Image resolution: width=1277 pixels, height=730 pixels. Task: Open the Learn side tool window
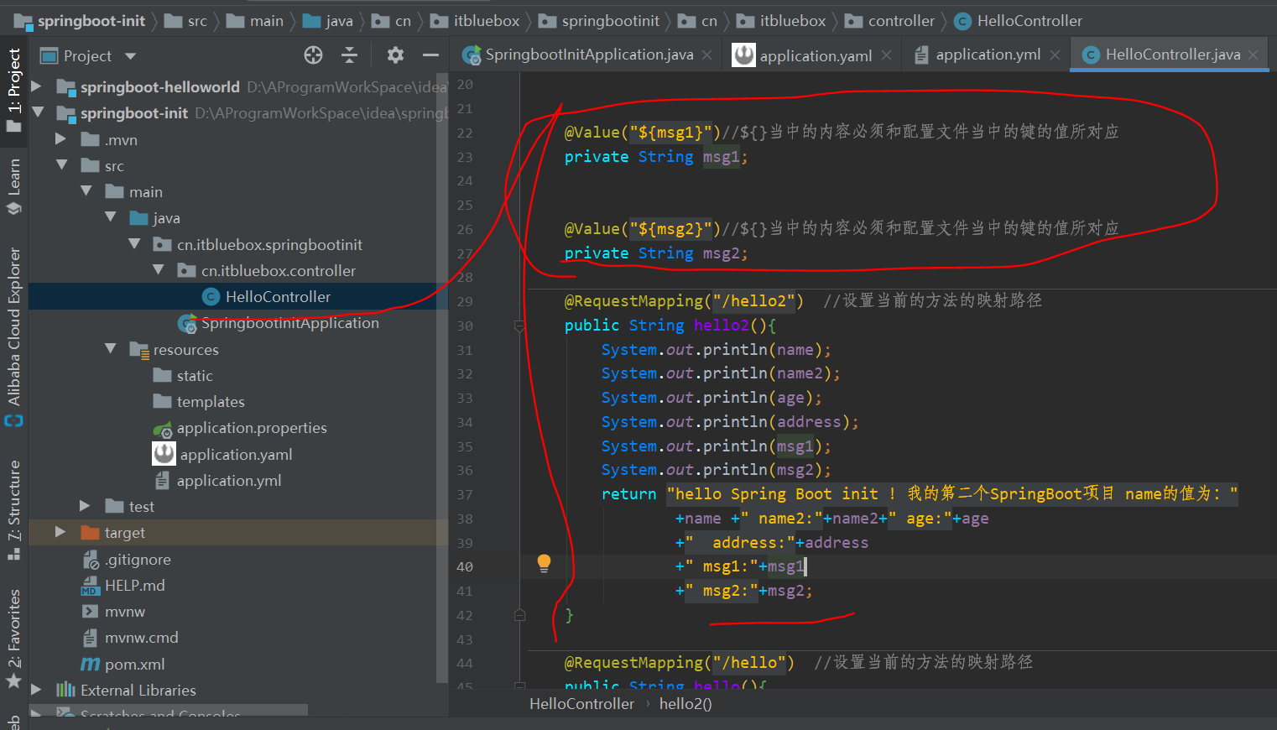click(14, 186)
